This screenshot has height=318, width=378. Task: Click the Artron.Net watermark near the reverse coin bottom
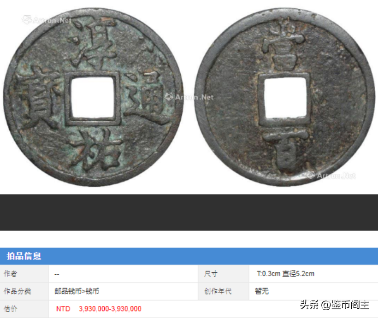(x=331, y=176)
